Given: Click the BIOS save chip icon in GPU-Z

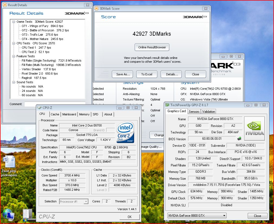Looking at the screenshot, I should click(x=239, y=139).
